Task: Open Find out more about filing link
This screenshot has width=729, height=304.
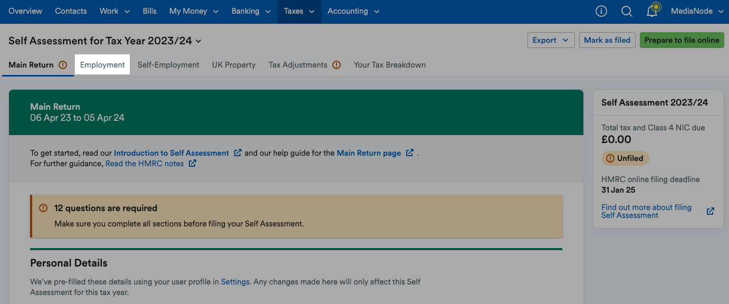Action: point(646,211)
